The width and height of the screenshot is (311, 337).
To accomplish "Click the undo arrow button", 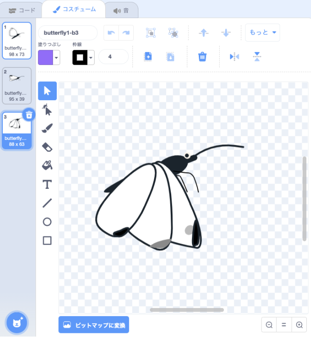I will click(x=111, y=33).
